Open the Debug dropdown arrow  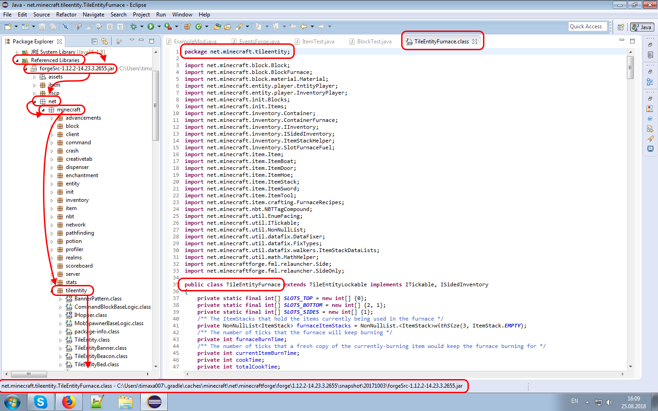click(x=142, y=26)
